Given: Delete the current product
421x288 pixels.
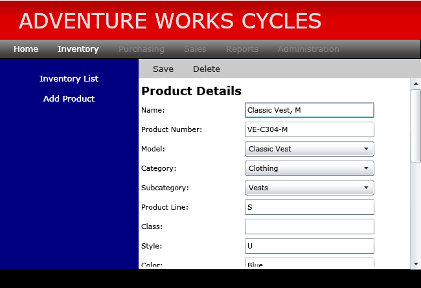Looking at the screenshot, I should (x=207, y=69).
